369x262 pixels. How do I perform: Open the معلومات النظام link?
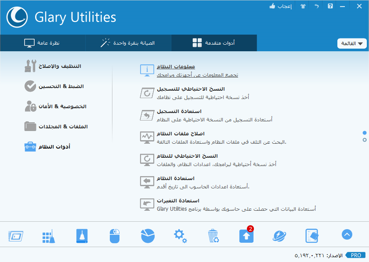pos(176,67)
